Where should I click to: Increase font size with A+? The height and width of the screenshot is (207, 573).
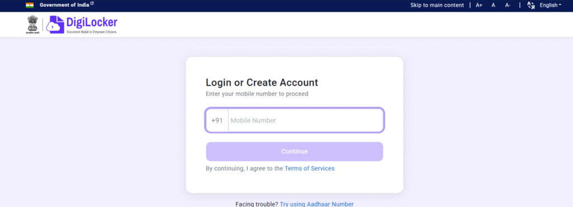pos(479,5)
